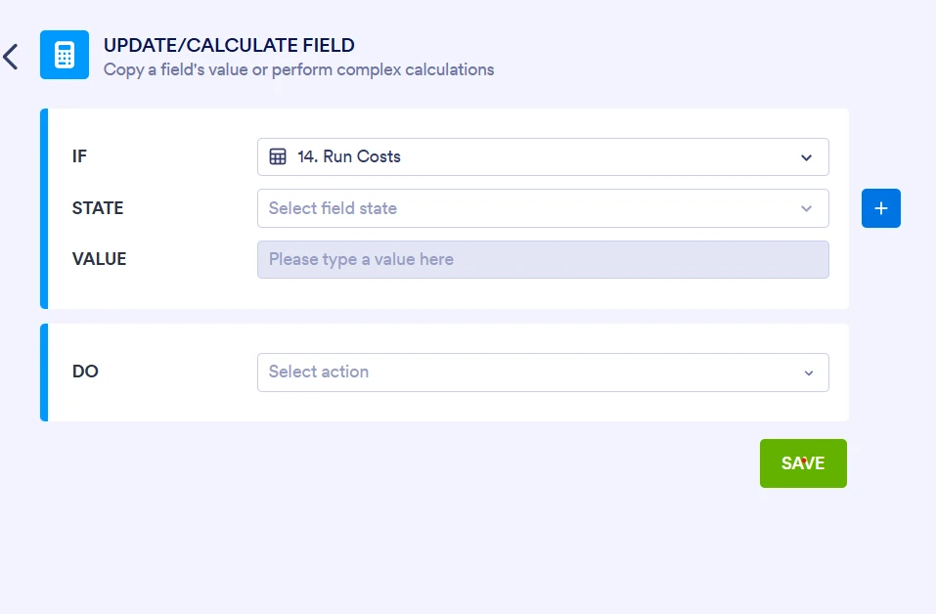Screen dimensions: 936x614
Task: Click the "Please type a value here" field
Action: [x=543, y=259]
